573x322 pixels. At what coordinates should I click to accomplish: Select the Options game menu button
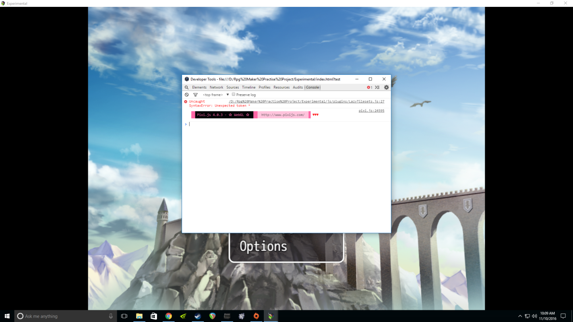pos(263,246)
